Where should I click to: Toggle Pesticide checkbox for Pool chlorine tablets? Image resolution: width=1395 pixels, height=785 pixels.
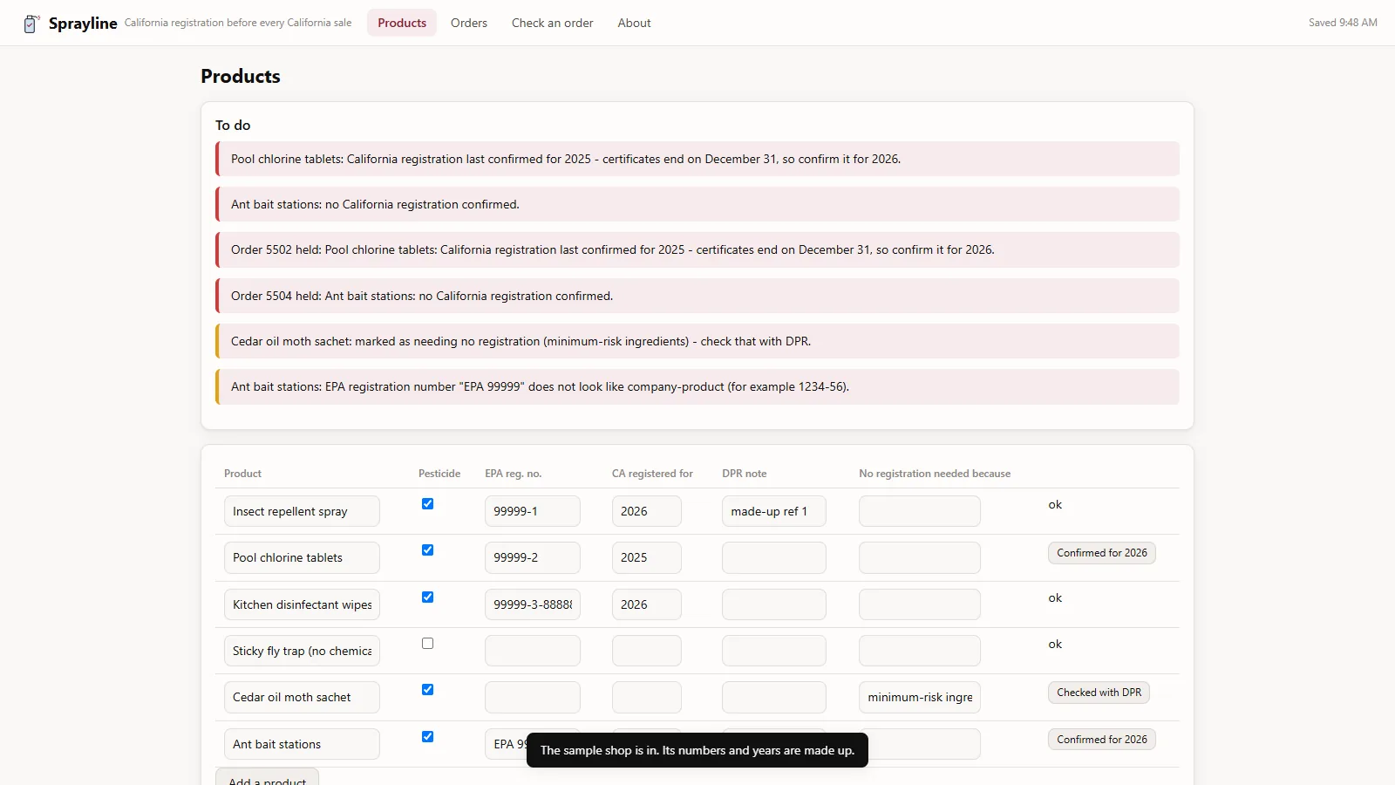tap(427, 549)
